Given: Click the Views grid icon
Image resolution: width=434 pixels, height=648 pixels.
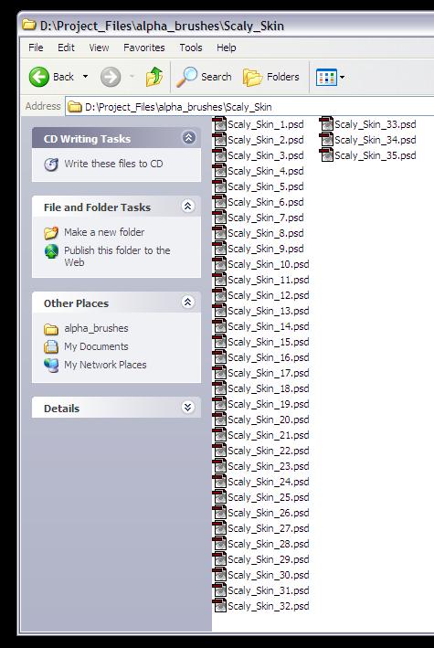Looking at the screenshot, I should (x=326, y=77).
